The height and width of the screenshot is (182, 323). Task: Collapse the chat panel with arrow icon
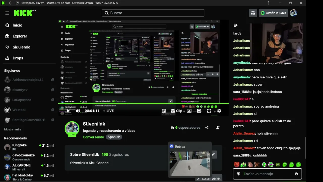235,25
